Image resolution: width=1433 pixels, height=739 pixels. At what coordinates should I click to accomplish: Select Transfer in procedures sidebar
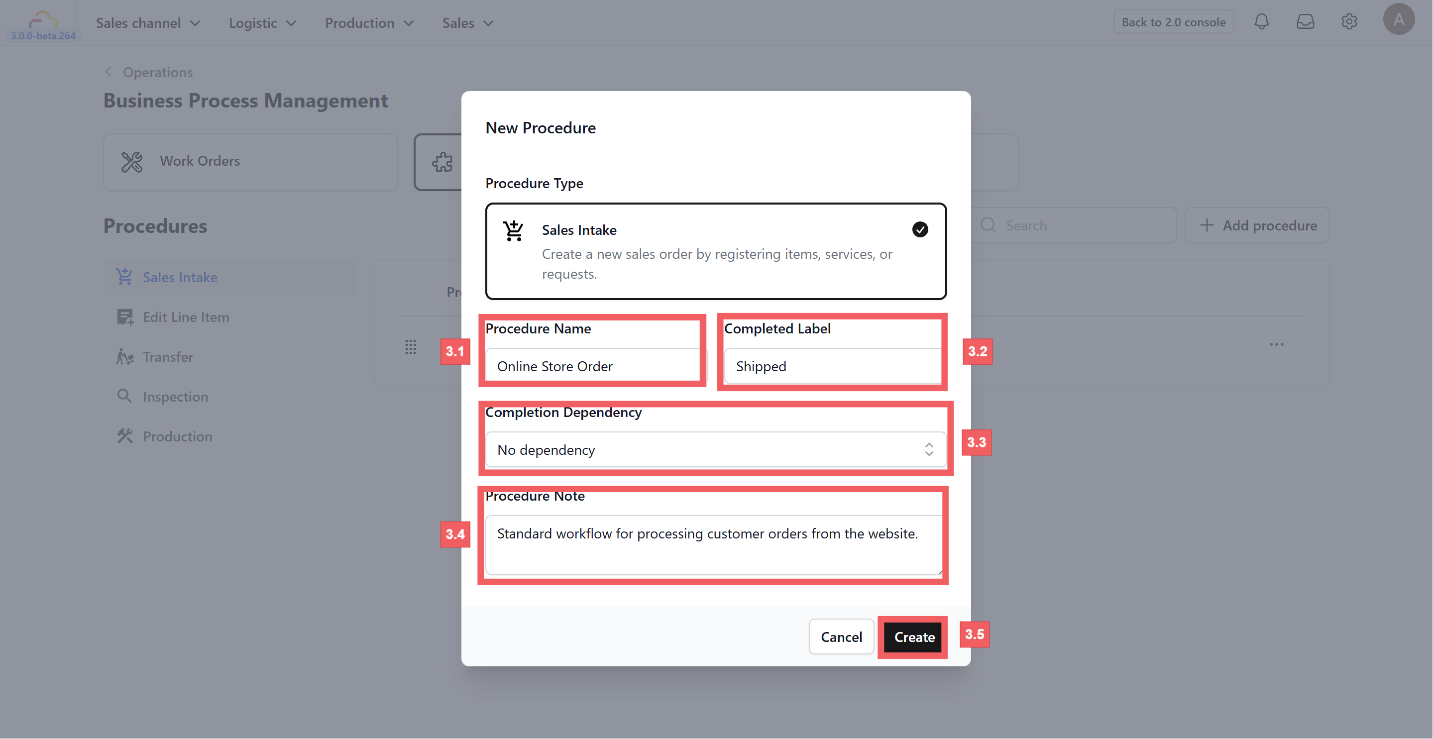167,357
